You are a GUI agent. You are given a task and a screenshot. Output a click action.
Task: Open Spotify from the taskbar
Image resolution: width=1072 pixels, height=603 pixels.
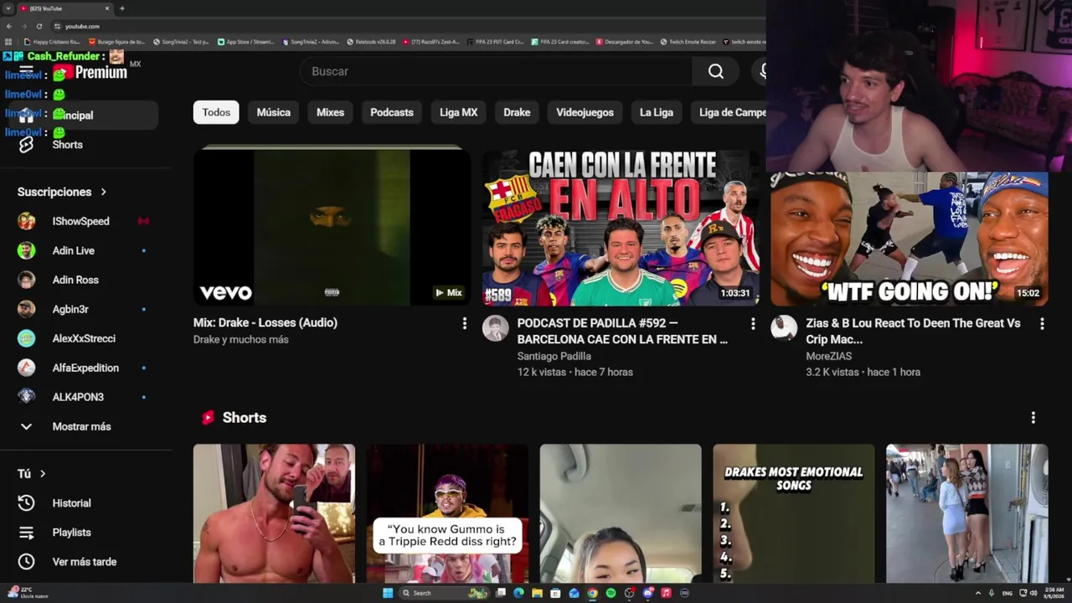[x=611, y=593]
